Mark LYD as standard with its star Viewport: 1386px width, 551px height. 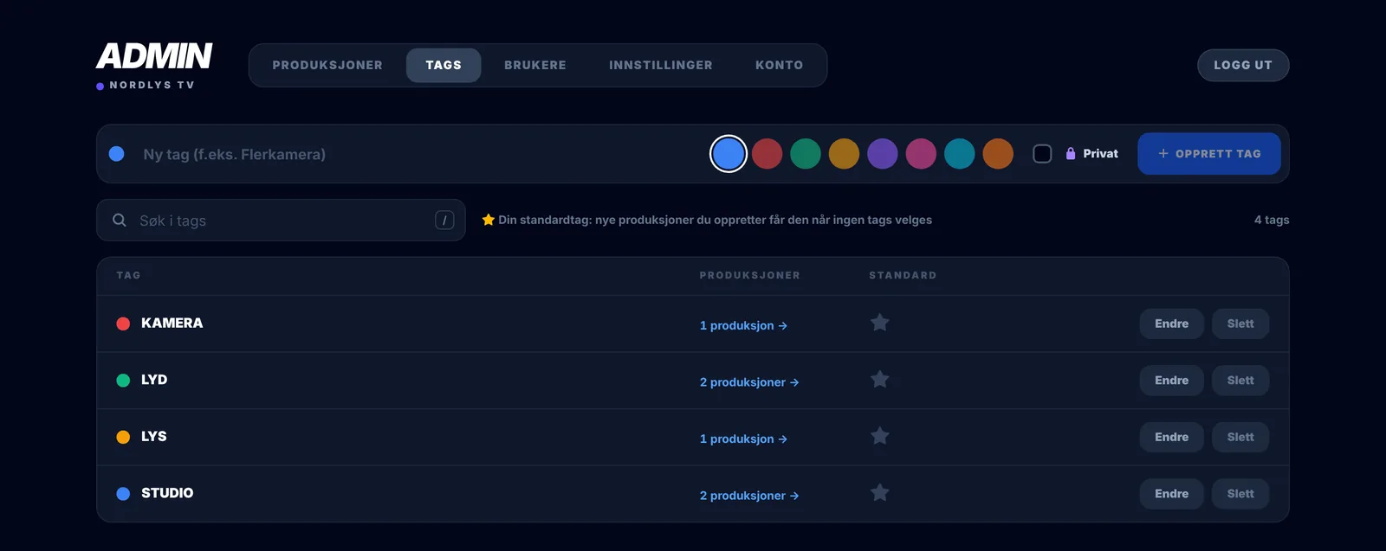tap(880, 380)
